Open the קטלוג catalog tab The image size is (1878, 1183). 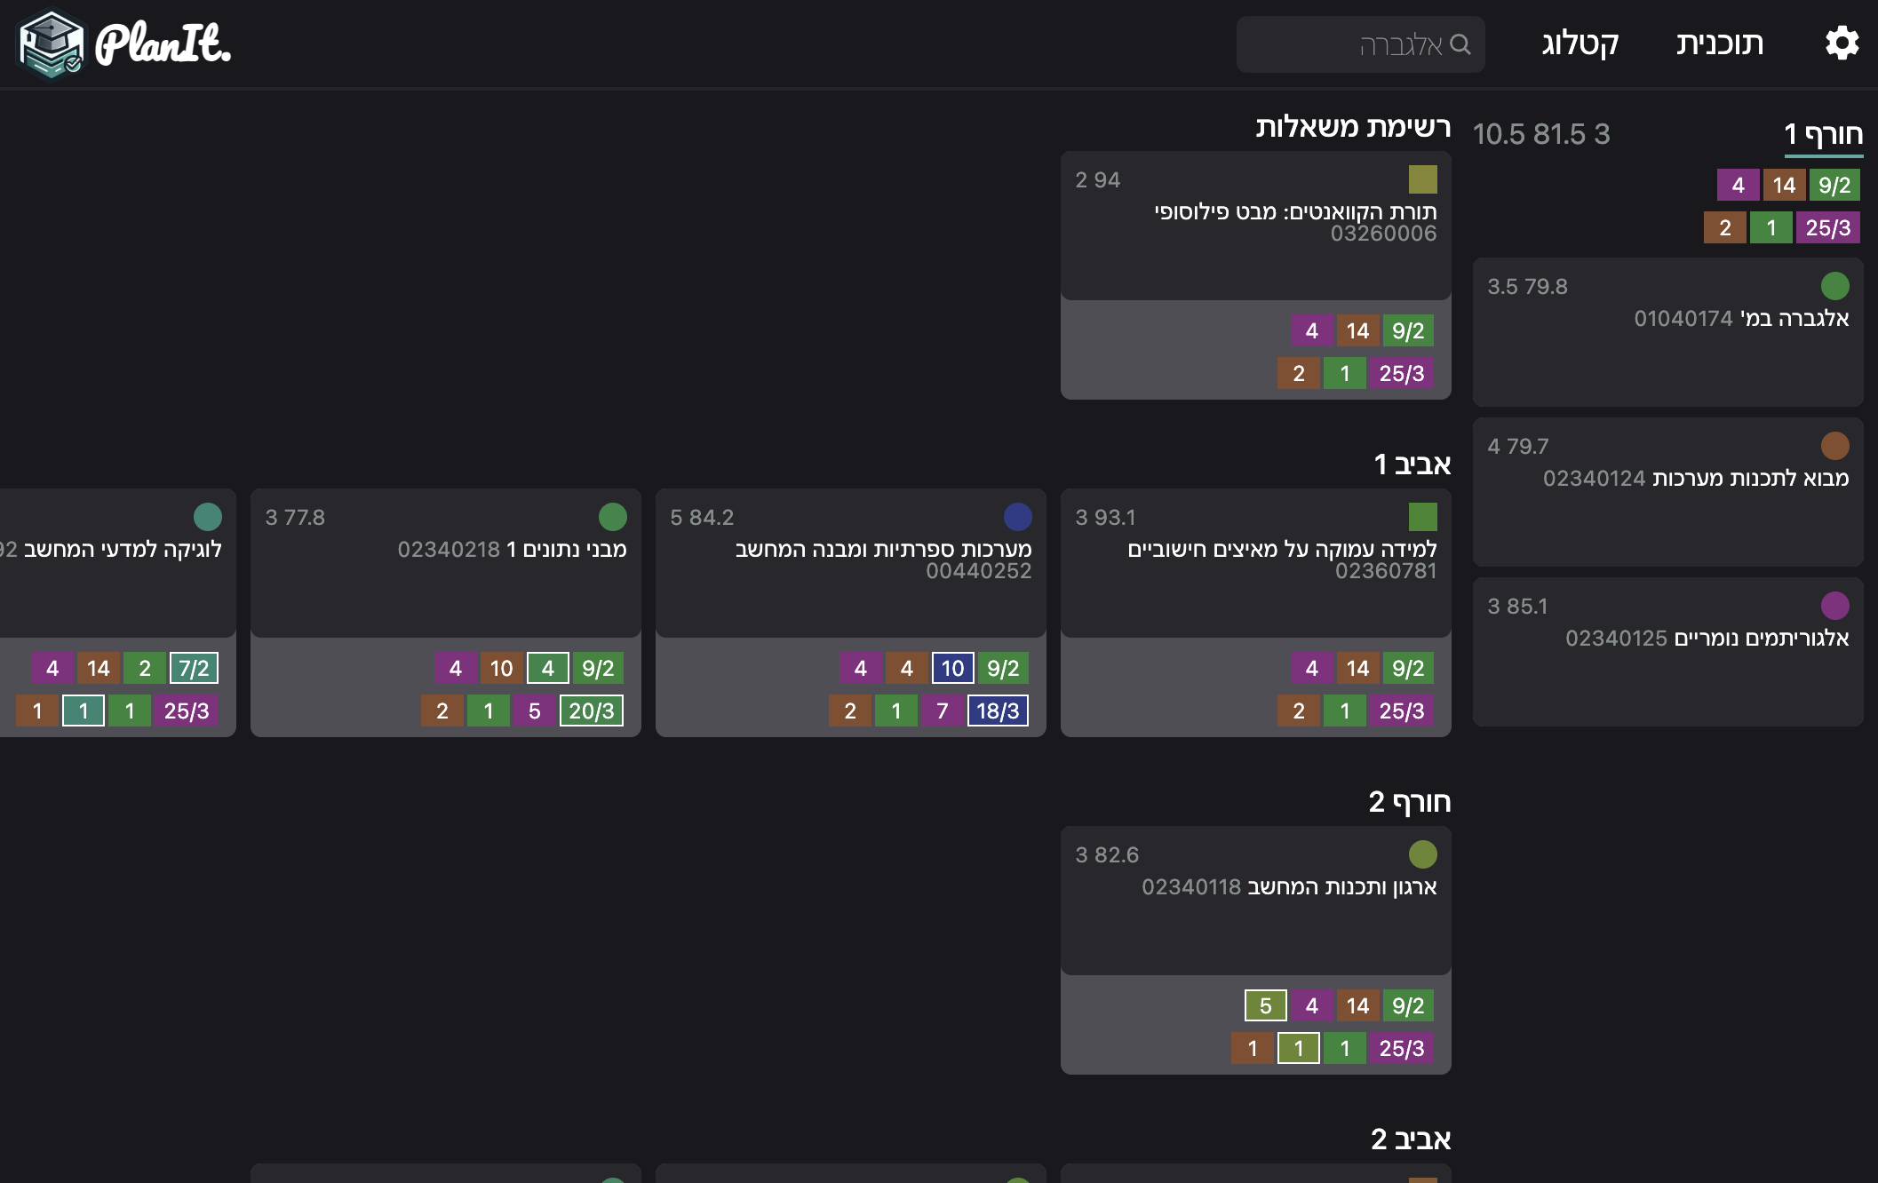(1580, 44)
